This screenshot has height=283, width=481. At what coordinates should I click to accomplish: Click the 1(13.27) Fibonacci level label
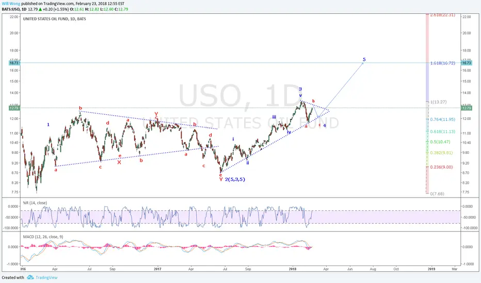pos(438,102)
